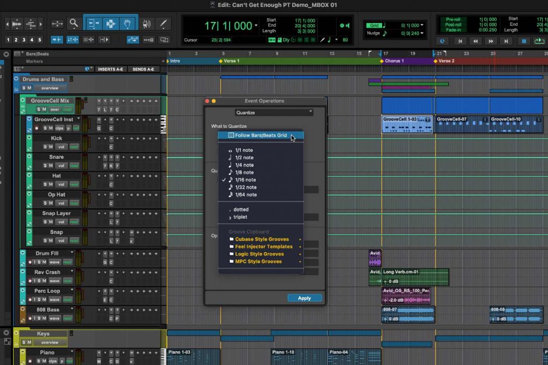Click the Fast Forward transport button
The image size is (548, 365).
(x=491, y=41)
